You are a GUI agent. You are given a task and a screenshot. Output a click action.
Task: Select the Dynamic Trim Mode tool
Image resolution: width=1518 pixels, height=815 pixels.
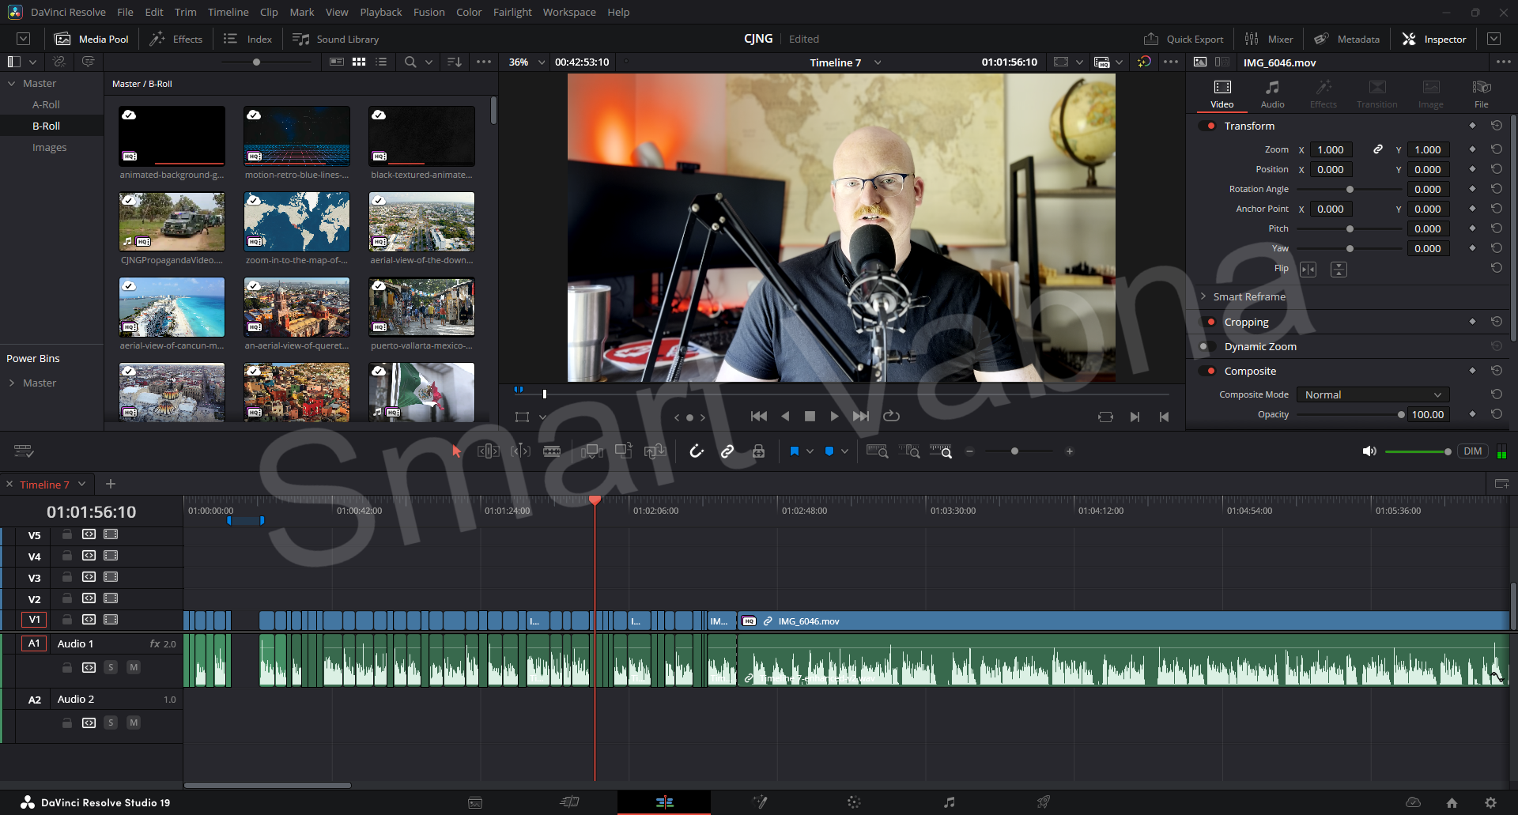pyautogui.click(x=520, y=451)
